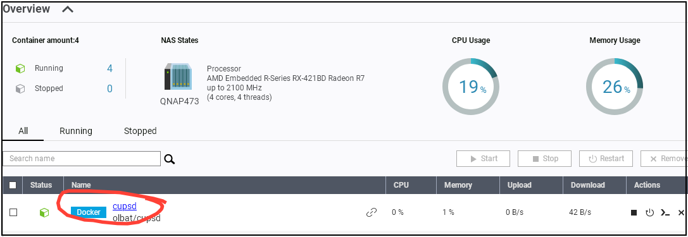Click the stop square icon in Actions
688x237 pixels.
point(634,212)
